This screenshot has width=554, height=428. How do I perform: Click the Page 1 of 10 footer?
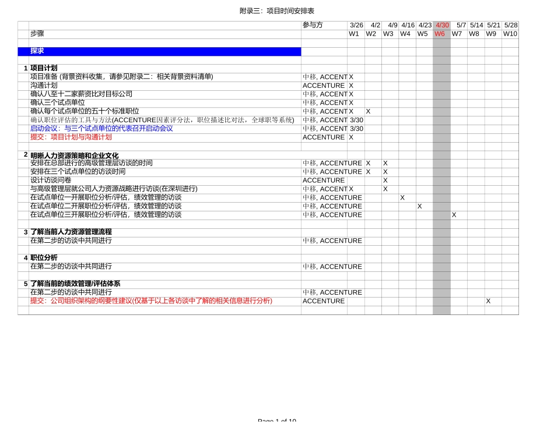pos(277,420)
